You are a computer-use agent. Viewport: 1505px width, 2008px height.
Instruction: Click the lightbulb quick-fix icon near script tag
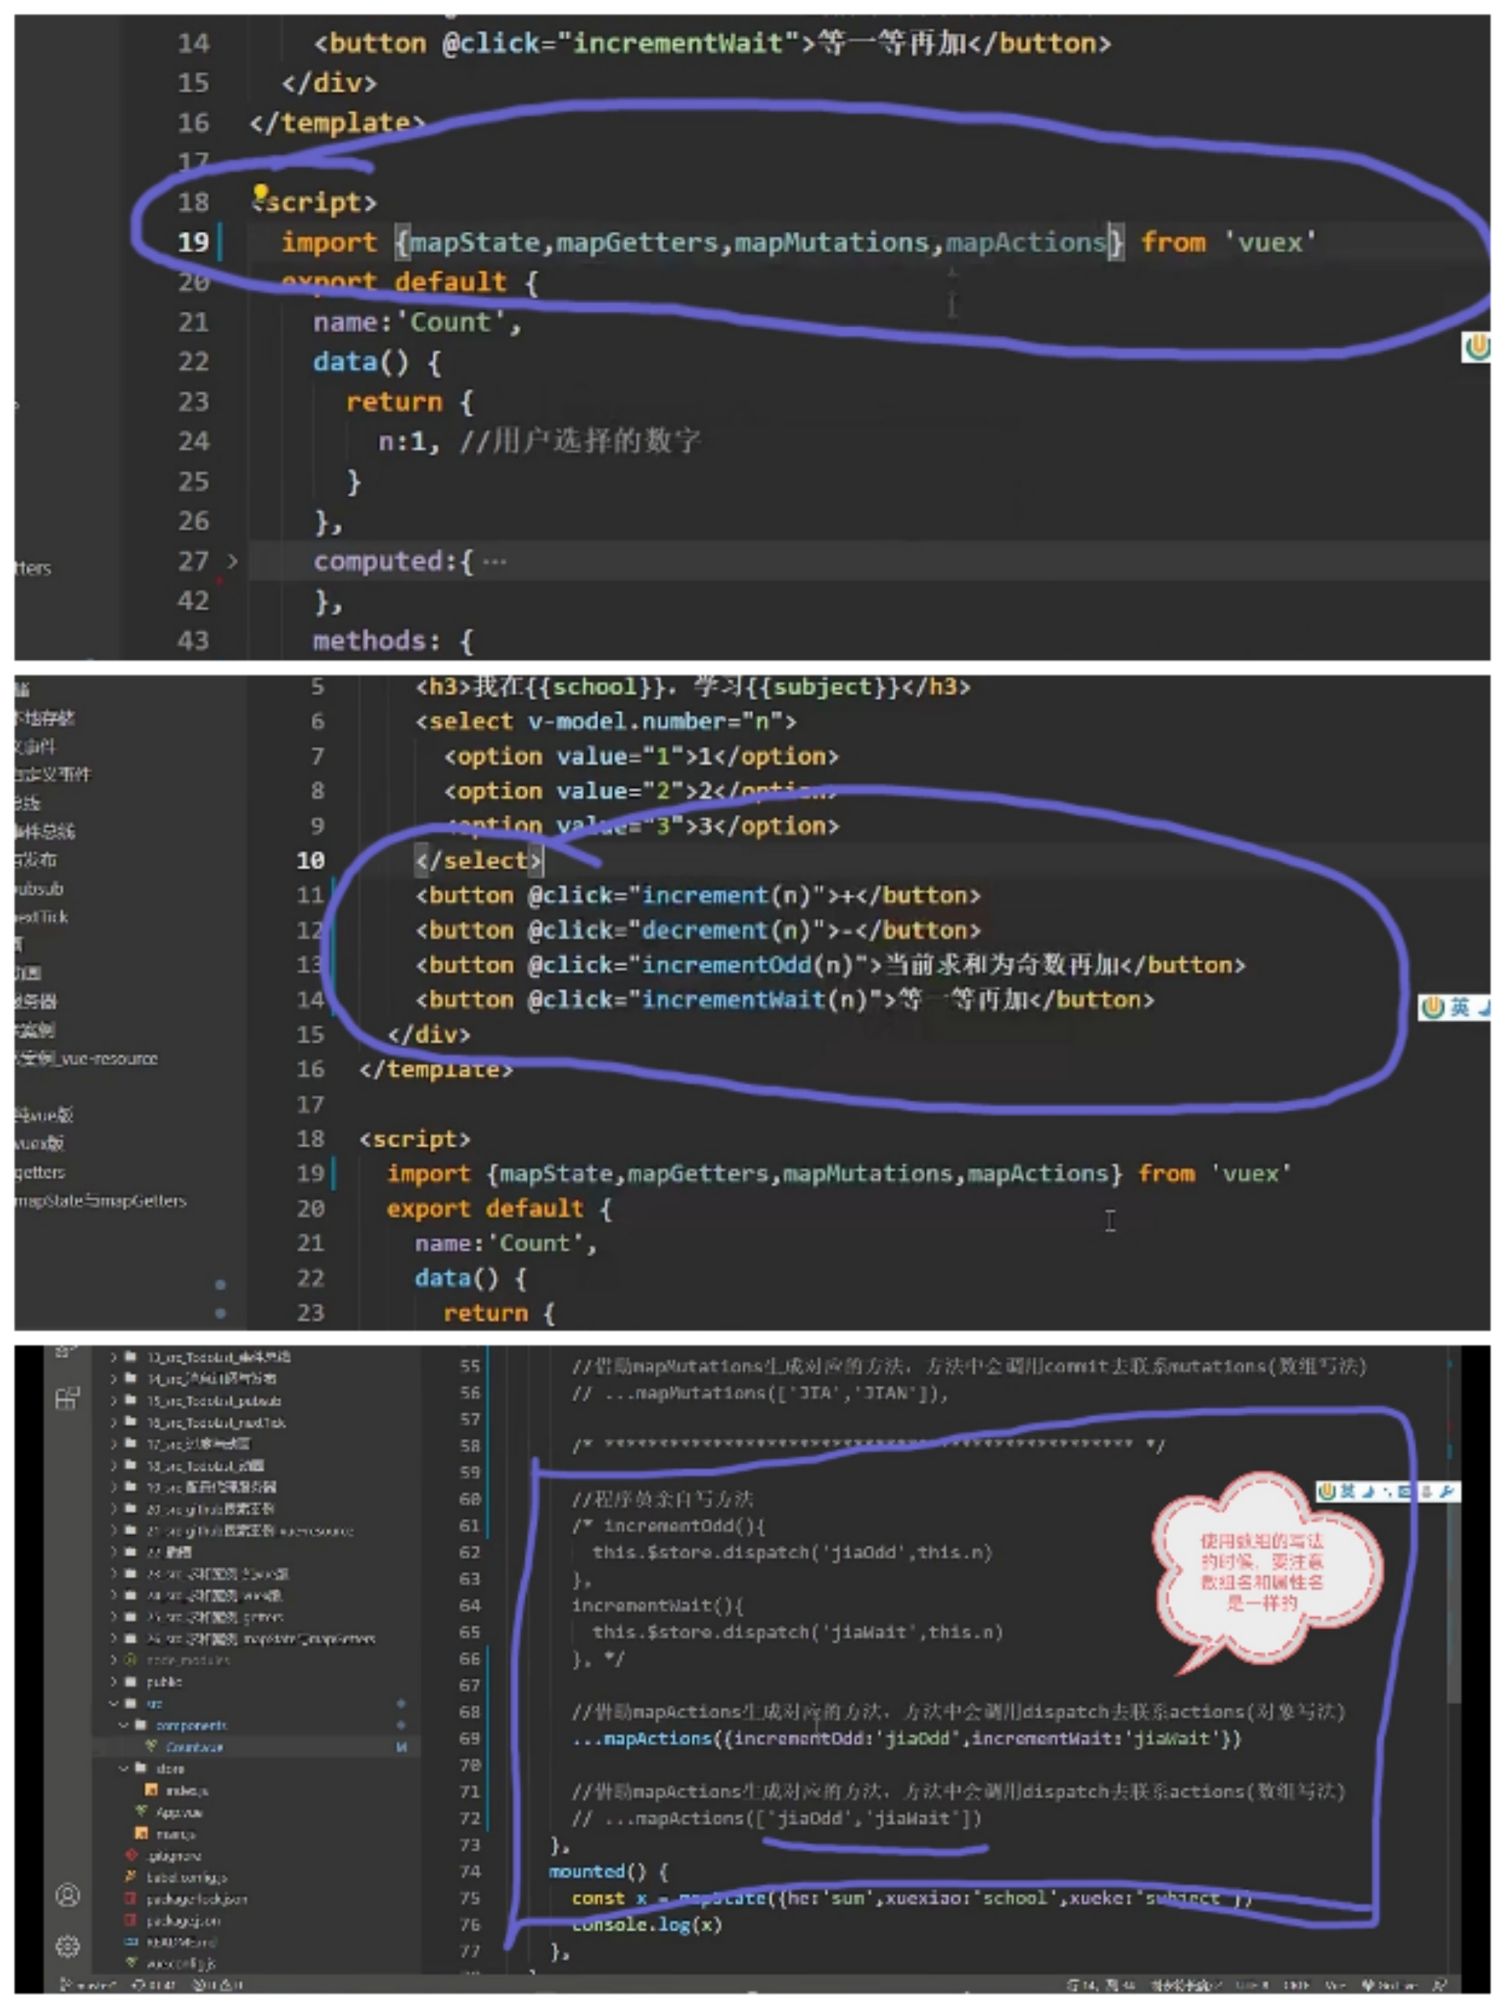(261, 194)
